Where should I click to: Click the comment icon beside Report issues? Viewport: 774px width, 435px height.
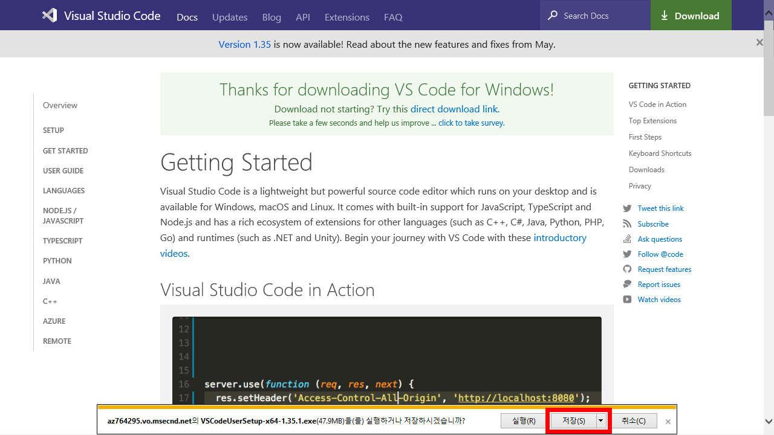coord(627,285)
